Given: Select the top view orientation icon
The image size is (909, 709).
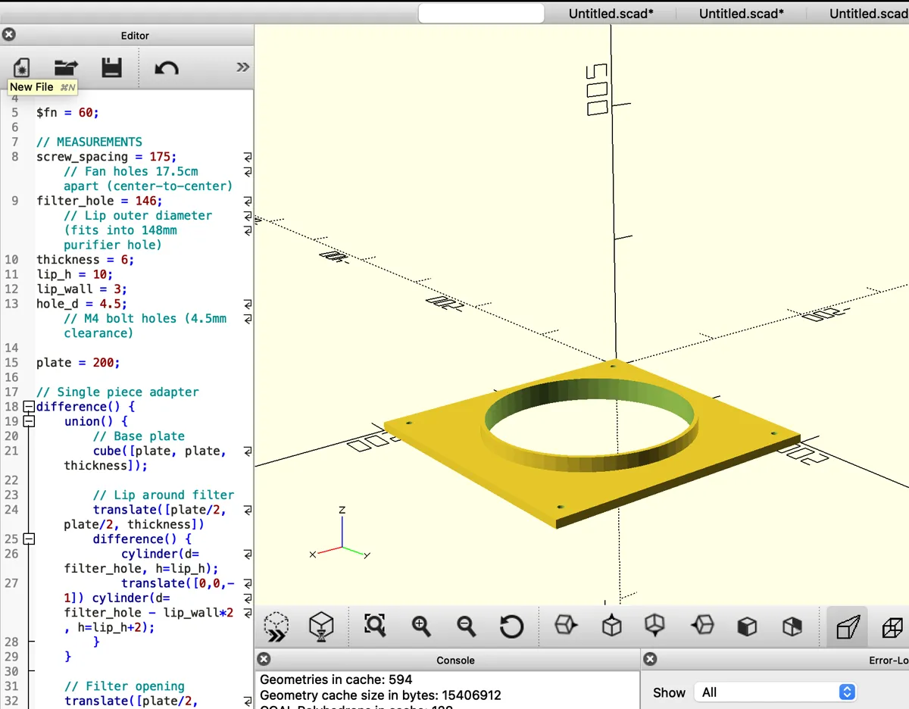Looking at the screenshot, I should coord(610,626).
